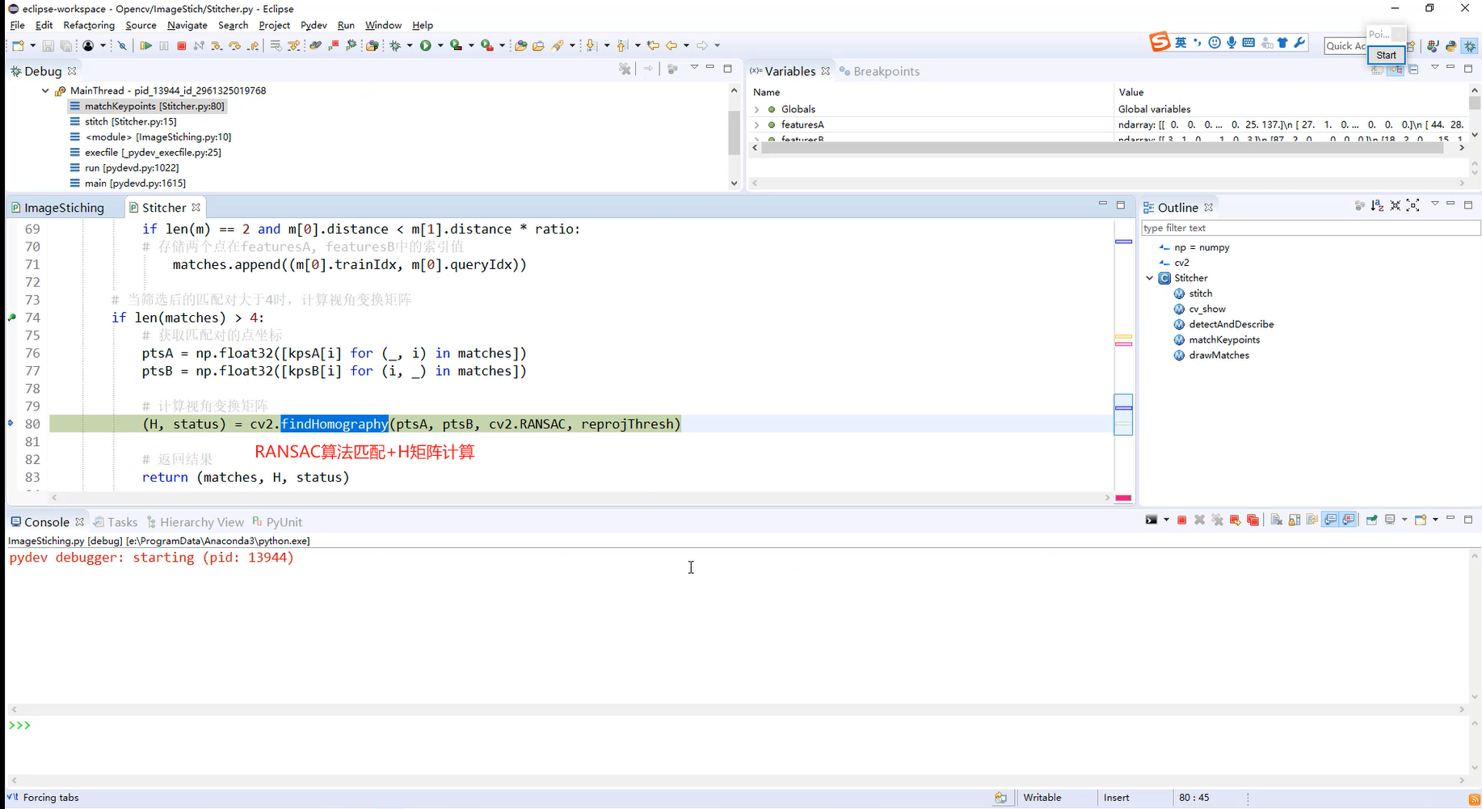
Task: Toggle Scroll Lock in Console
Action: 1295,520
